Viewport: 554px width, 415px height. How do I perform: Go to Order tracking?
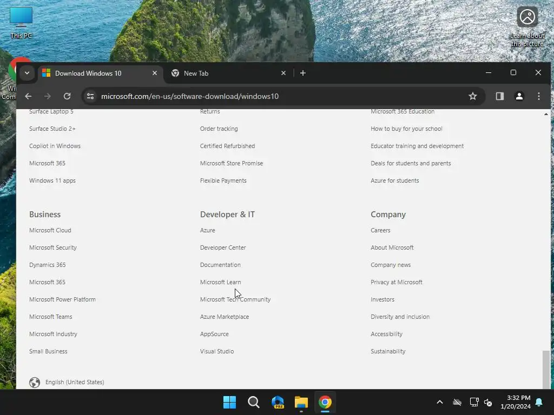click(x=219, y=129)
